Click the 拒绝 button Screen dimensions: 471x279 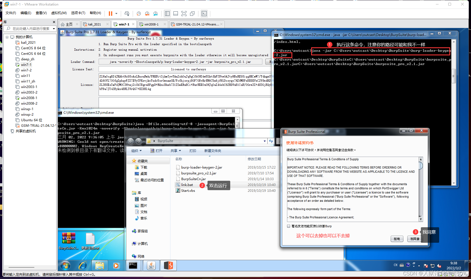point(397,239)
